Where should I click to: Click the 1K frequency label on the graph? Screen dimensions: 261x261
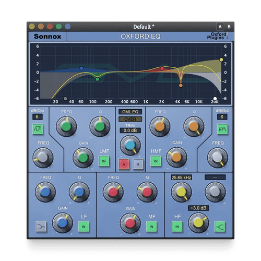(146, 102)
